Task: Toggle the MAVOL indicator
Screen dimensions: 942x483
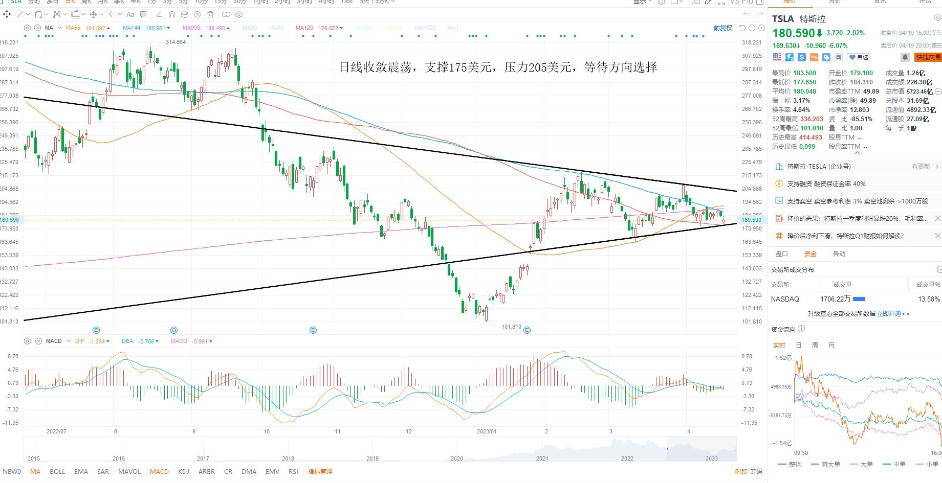Action: point(129,472)
